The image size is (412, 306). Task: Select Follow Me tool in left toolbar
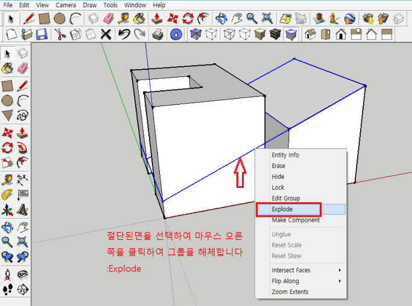(x=22, y=148)
